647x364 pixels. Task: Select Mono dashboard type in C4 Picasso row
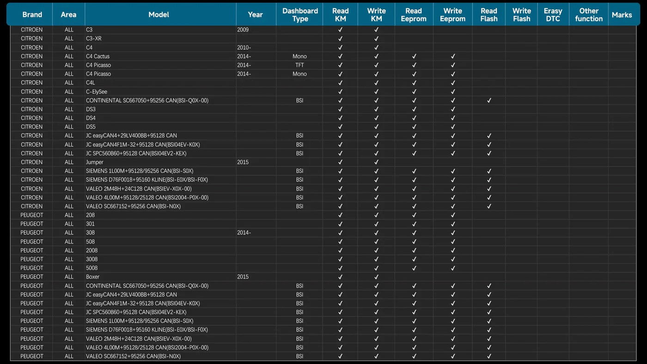click(x=300, y=74)
